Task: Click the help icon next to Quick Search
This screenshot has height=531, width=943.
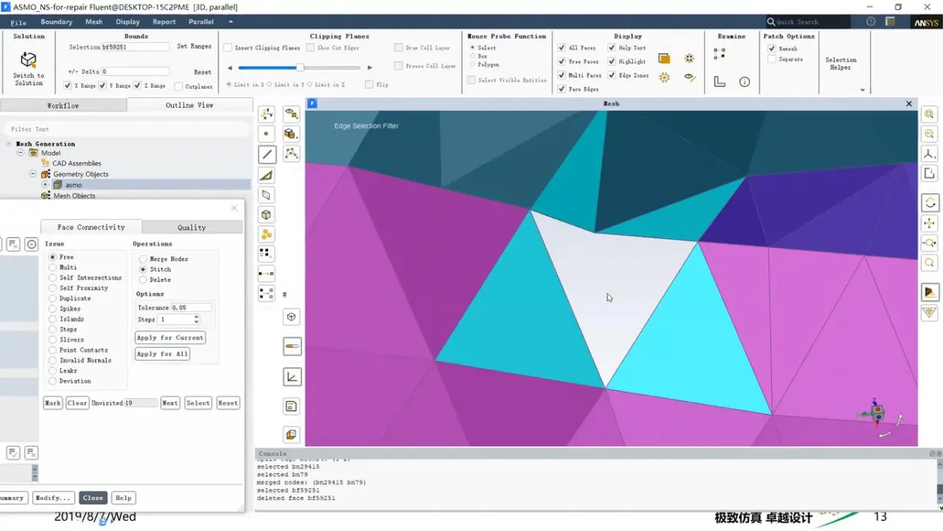Action: click(x=871, y=21)
